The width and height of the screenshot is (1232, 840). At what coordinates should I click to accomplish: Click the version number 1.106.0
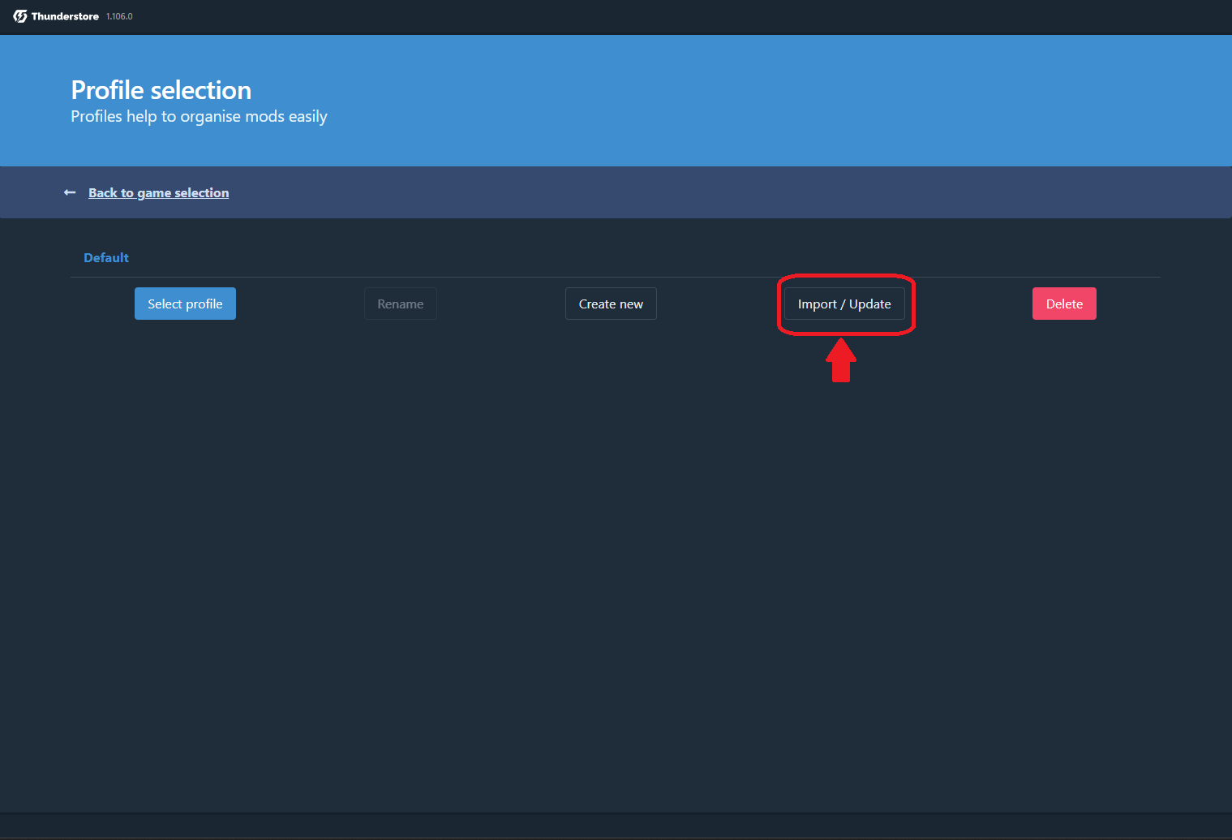pyautogui.click(x=119, y=16)
